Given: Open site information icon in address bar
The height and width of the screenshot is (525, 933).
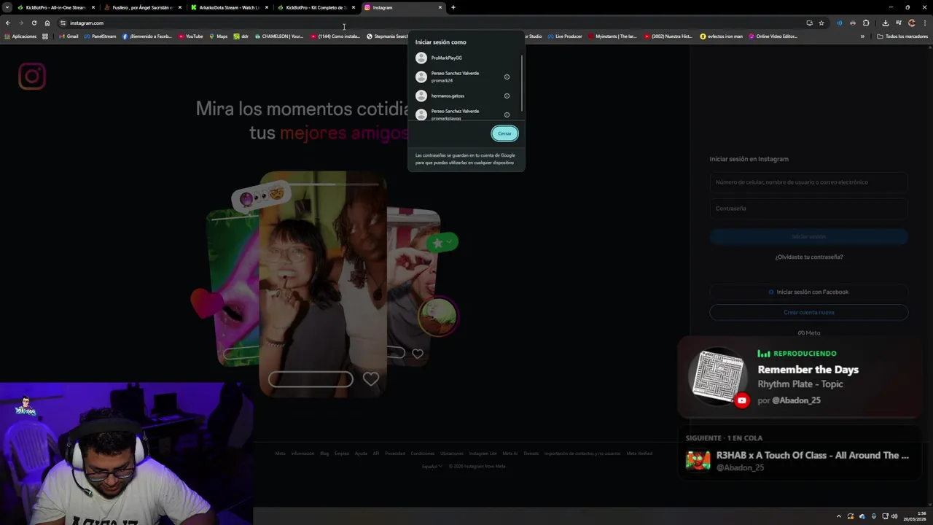Looking at the screenshot, I should click(63, 23).
